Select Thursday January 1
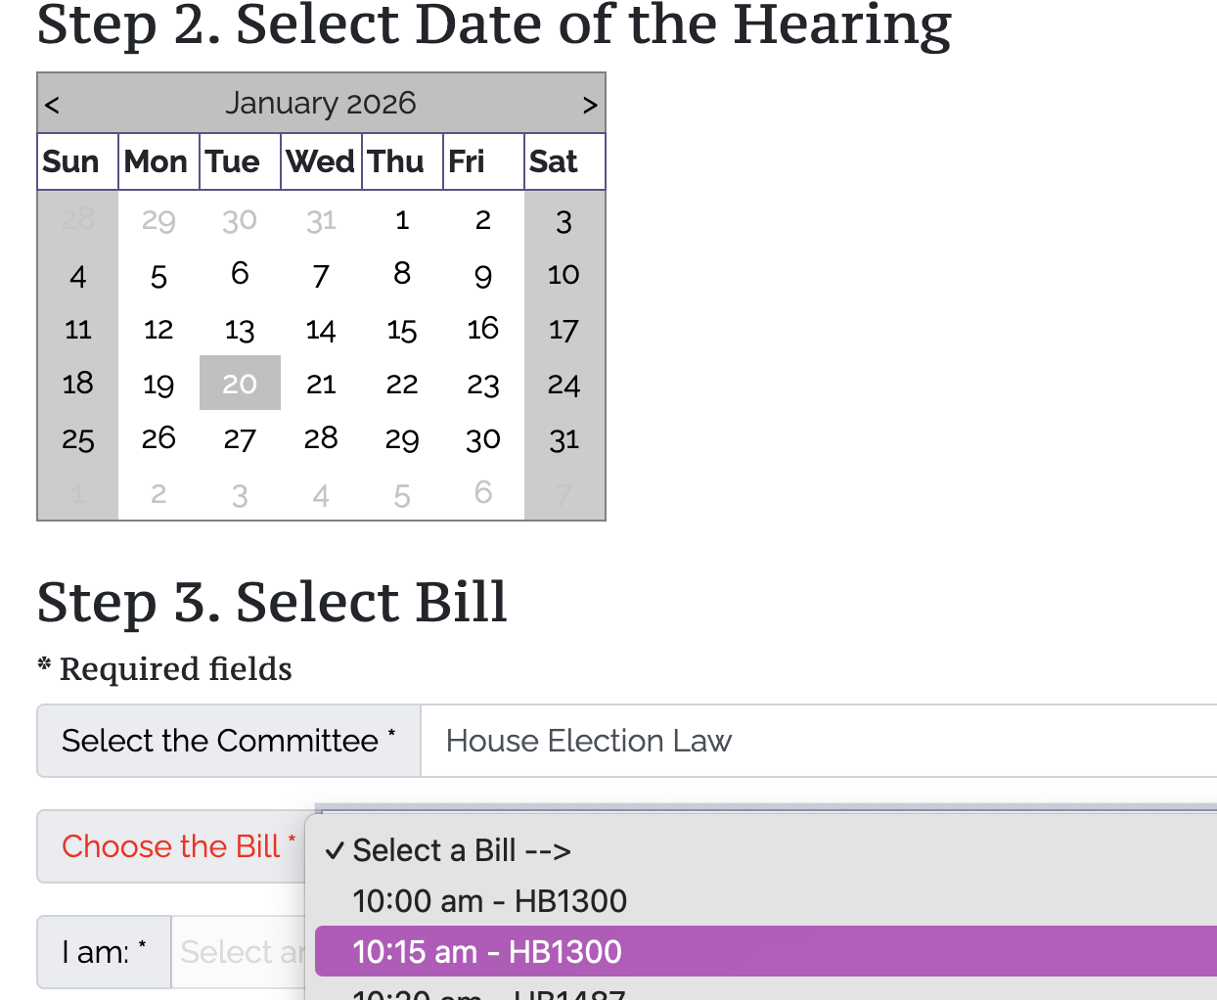The height and width of the screenshot is (1000, 1217). click(402, 219)
